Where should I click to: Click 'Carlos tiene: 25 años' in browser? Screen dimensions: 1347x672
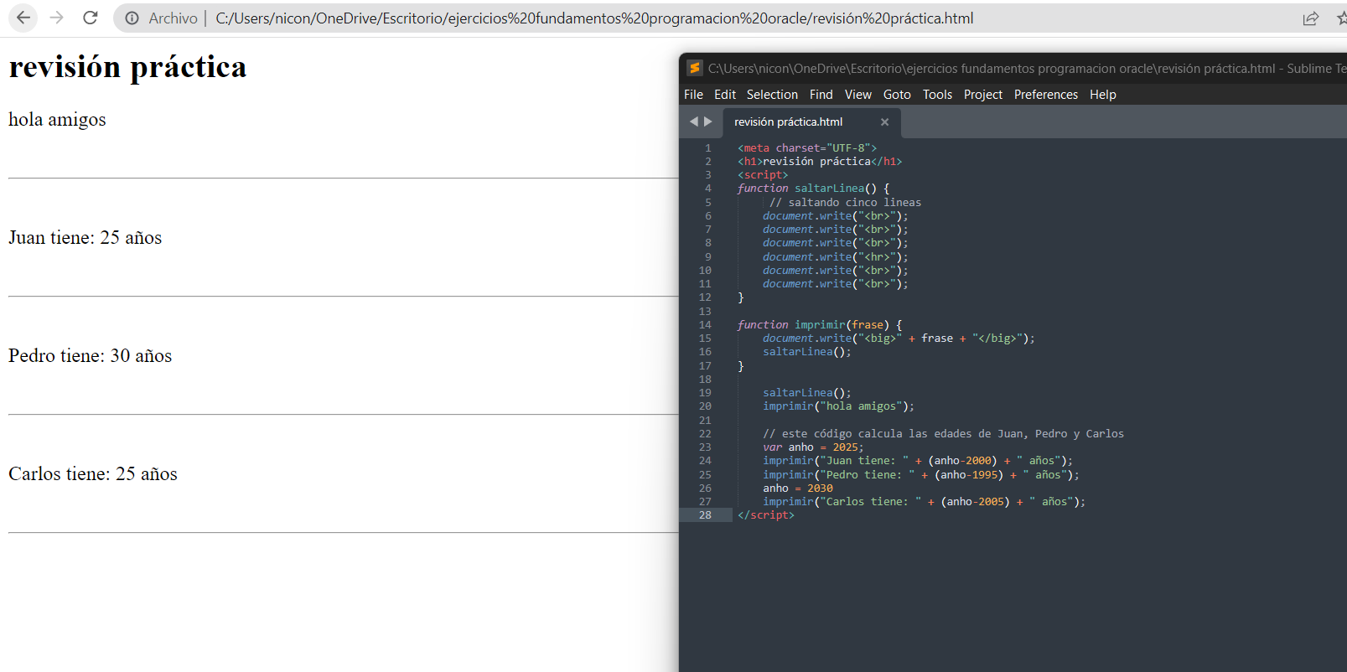92,474
